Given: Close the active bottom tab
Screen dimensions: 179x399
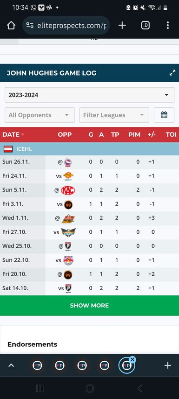Looking at the screenshot, I should coord(133,359).
